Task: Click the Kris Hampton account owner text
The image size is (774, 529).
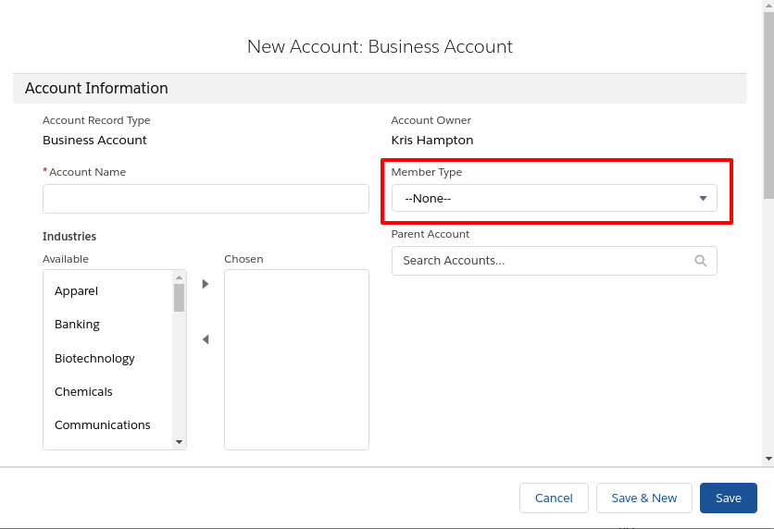Action: (x=432, y=140)
